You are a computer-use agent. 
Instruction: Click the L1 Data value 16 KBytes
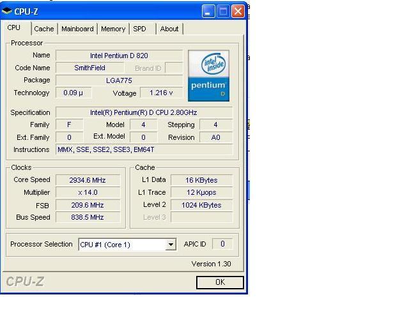(x=201, y=180)
